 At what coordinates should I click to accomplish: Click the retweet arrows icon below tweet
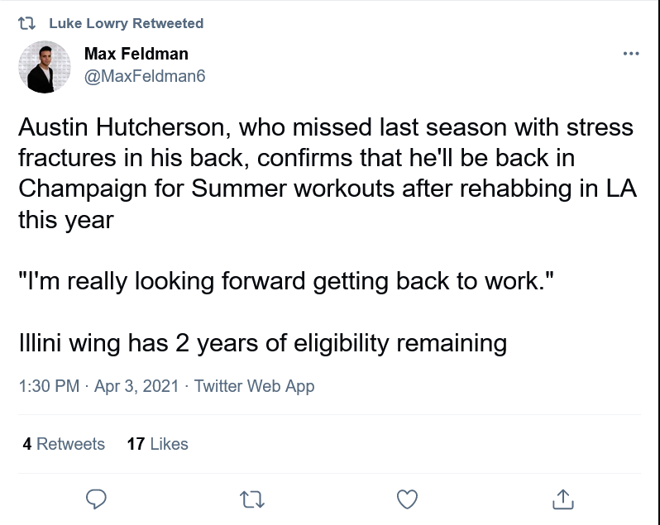click(x=251, y=499)
